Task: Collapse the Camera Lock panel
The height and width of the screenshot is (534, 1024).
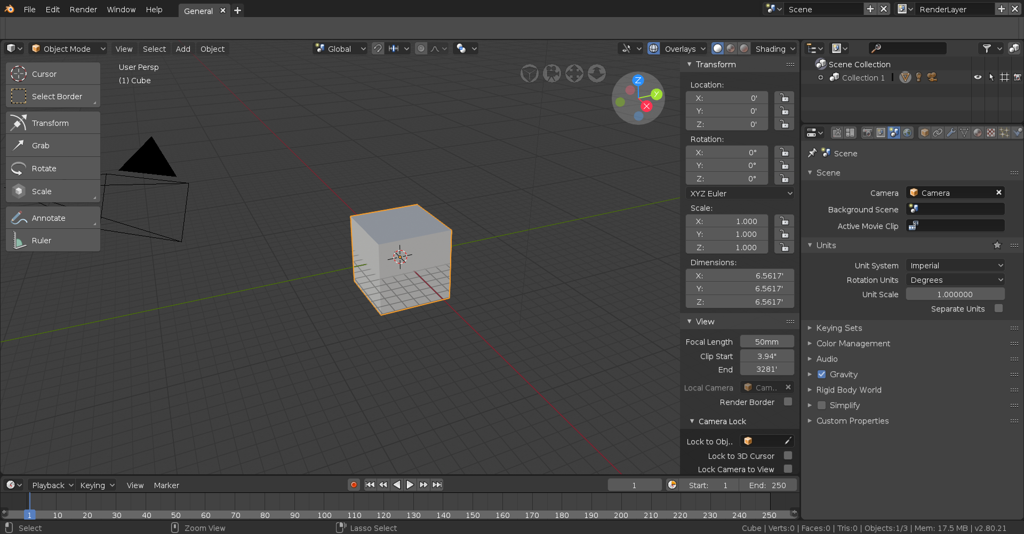Action: 722,421
